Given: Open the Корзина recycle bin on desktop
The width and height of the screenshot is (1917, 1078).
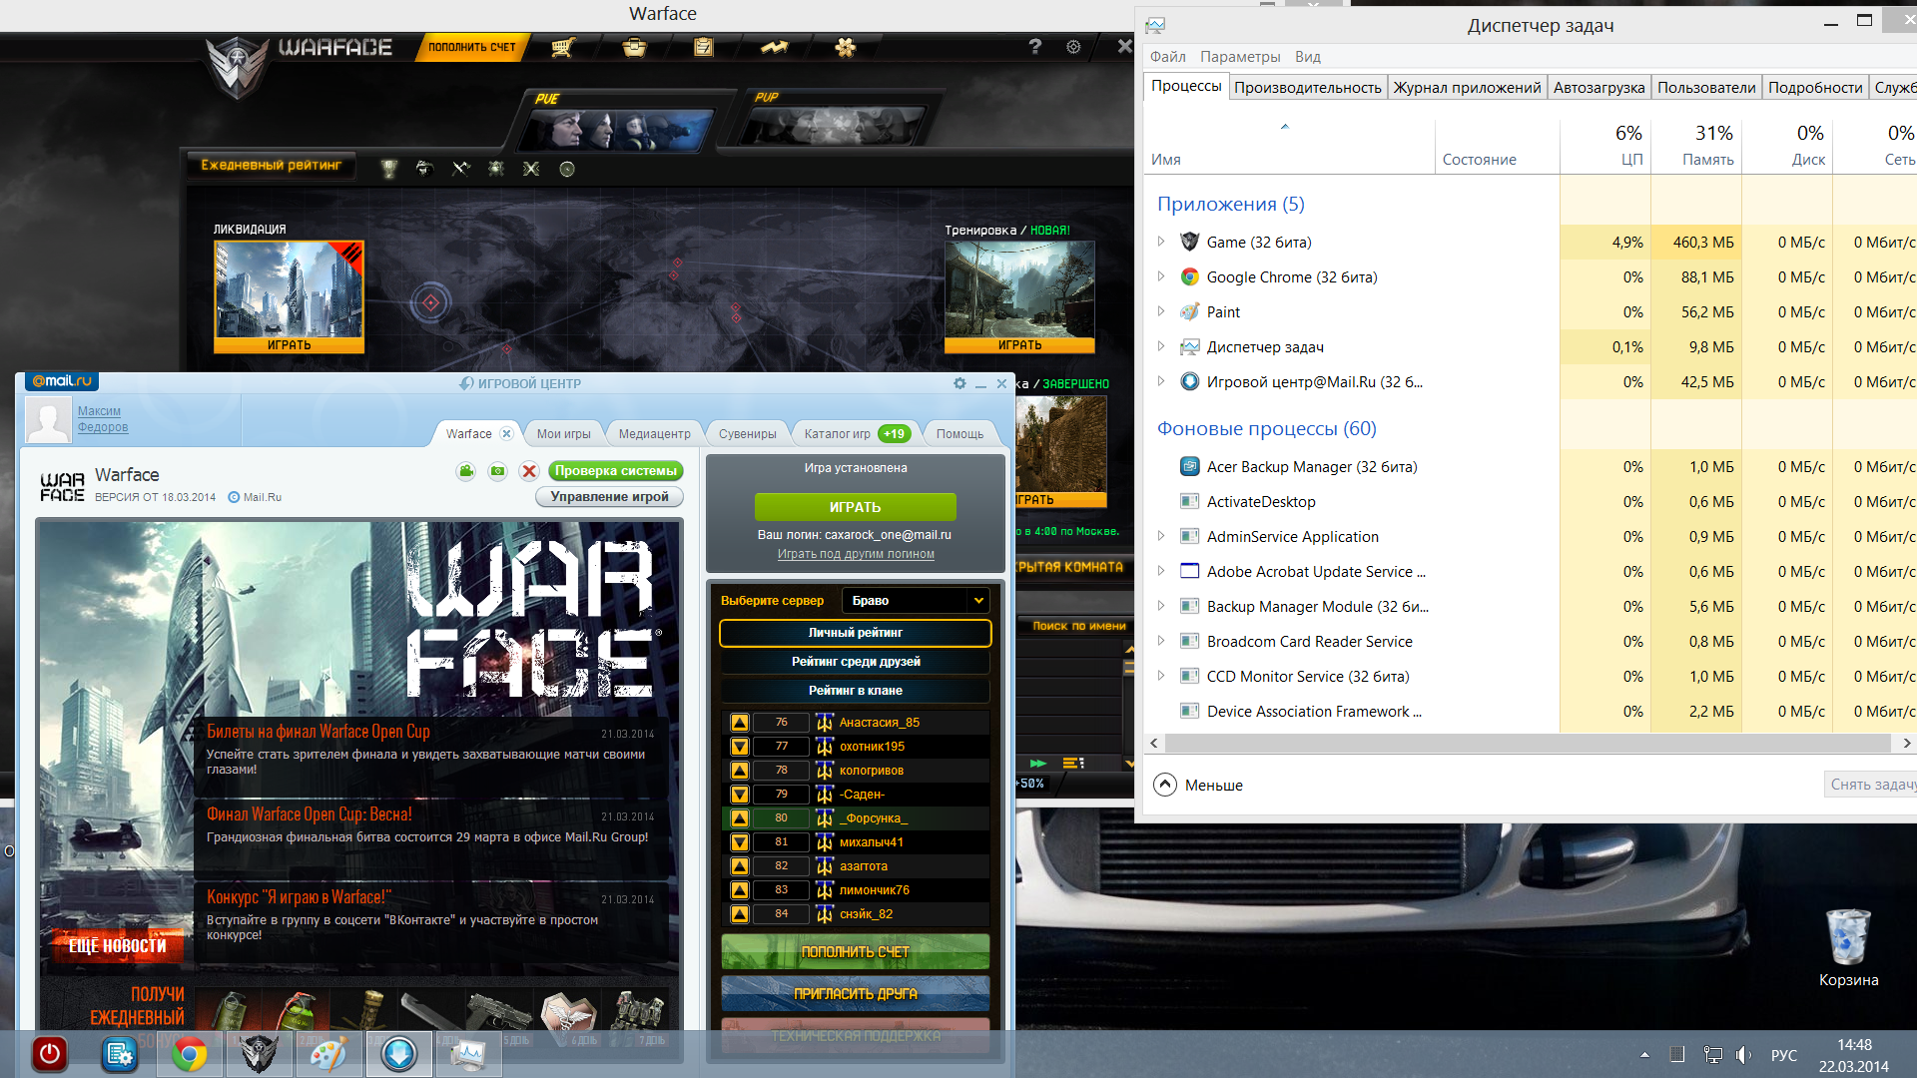Looking at the screenshot, I should (x=1848, y=948).
